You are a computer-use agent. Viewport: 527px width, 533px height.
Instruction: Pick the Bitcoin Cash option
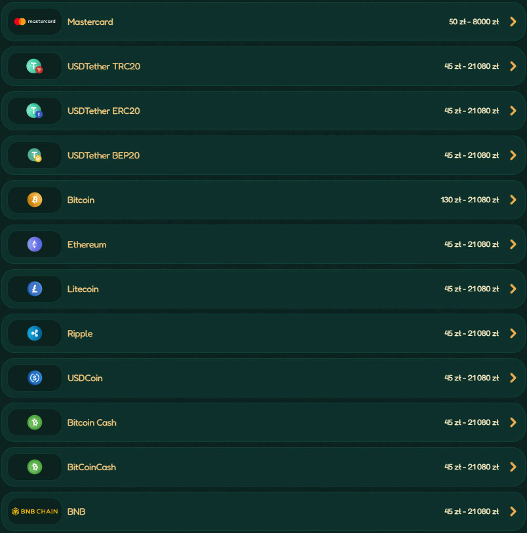92,422
